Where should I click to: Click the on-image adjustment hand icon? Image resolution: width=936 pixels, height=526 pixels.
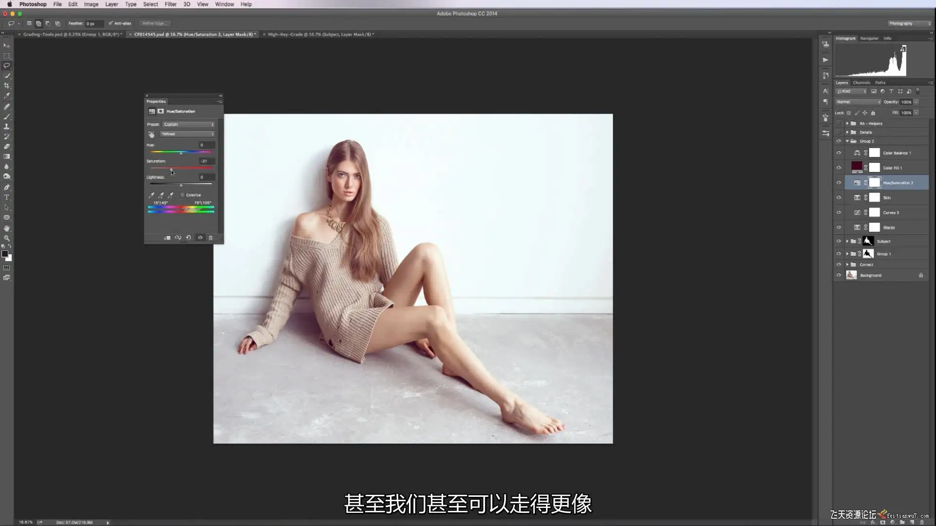pyautogui.click(x=151, y=134)
